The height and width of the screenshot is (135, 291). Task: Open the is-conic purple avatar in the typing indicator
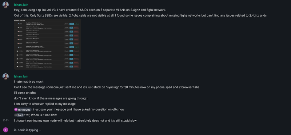tap(5, 130)
